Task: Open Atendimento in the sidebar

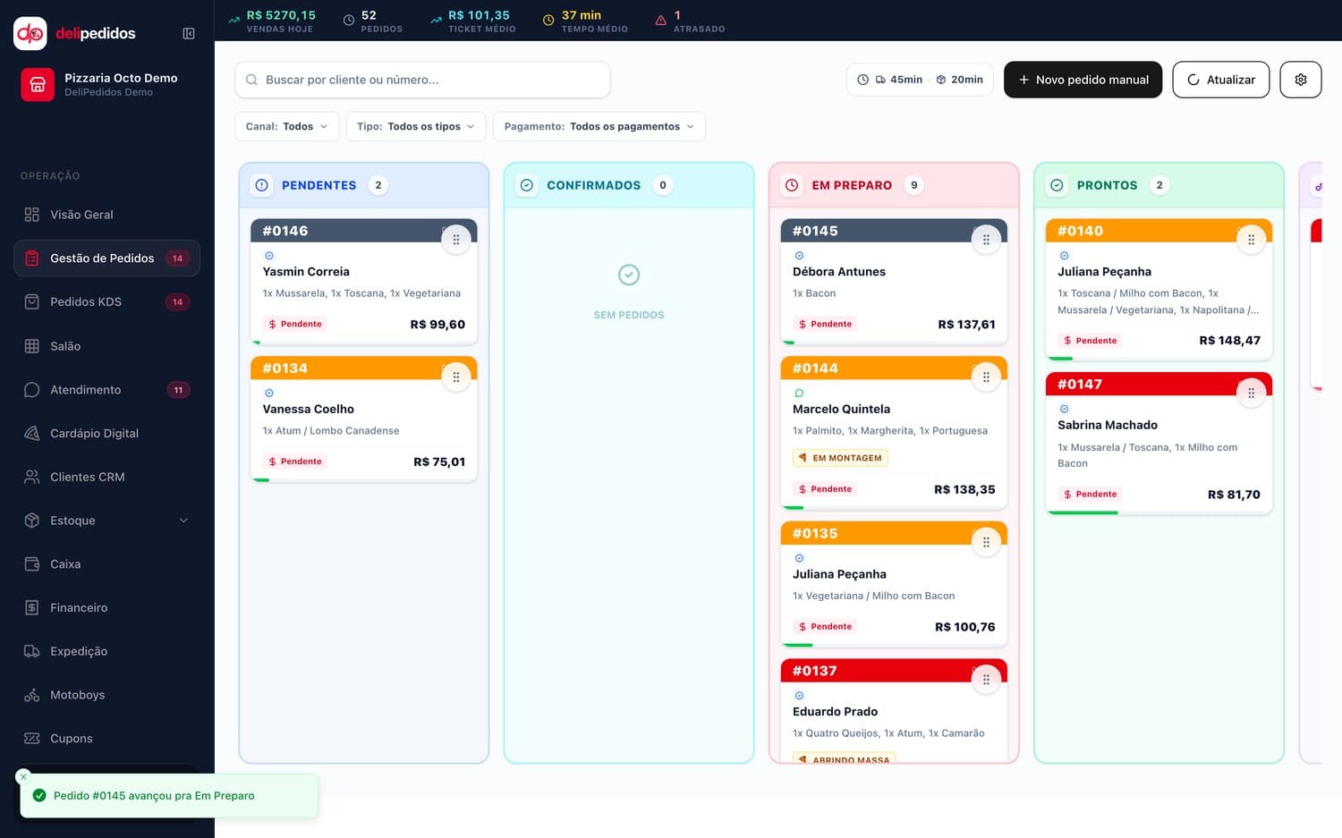Action: pos(106,390)
